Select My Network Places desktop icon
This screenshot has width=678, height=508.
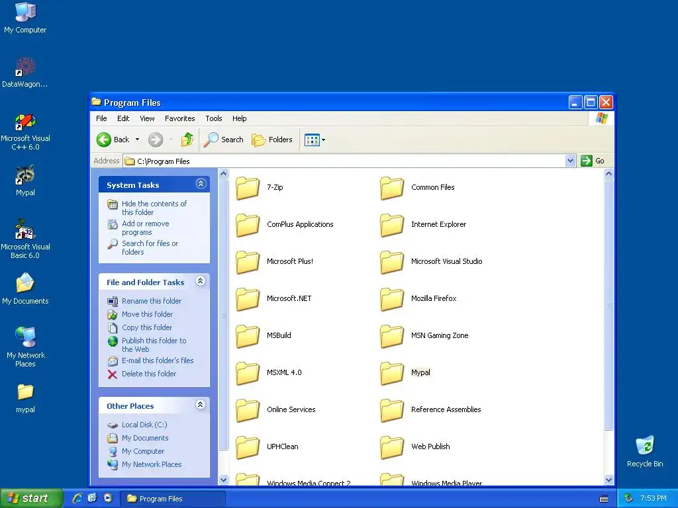tap(26, 347)
